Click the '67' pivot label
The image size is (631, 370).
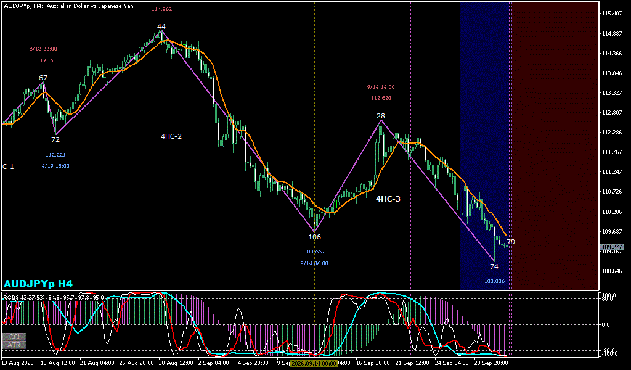[43, 78]
